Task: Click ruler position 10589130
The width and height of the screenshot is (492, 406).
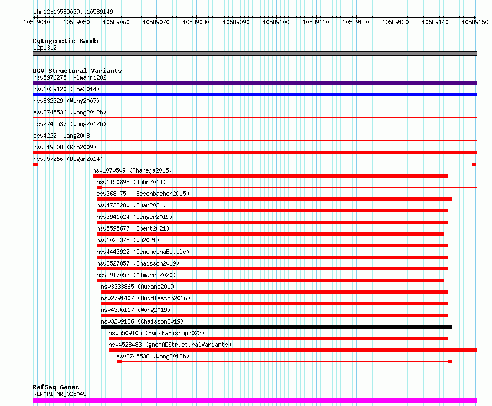Action: pyautogui.click(x=396, y=22)
